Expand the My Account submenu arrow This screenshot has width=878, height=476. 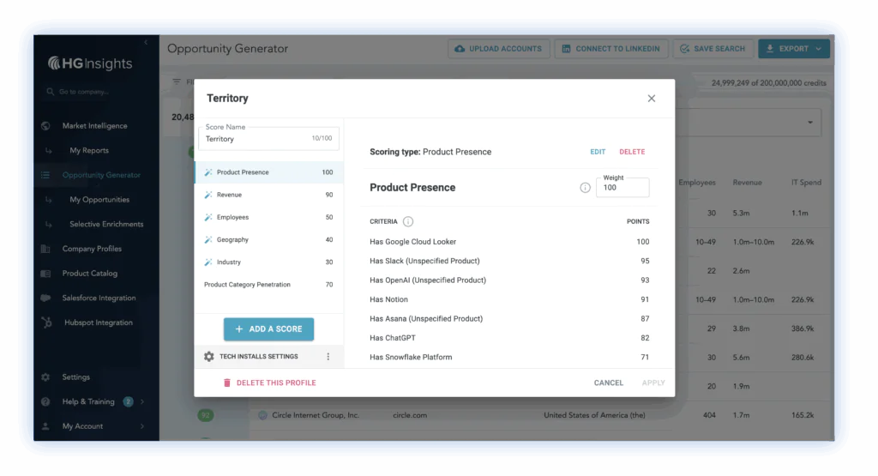[x=142, y=426]
